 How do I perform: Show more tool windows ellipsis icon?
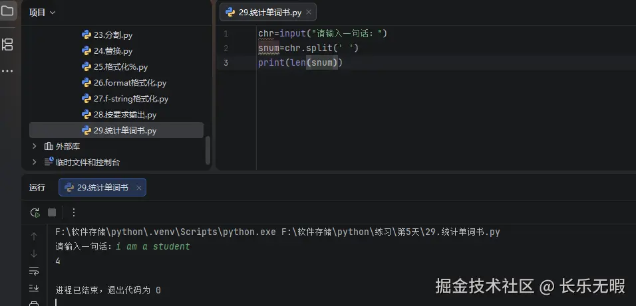(7, 71)
